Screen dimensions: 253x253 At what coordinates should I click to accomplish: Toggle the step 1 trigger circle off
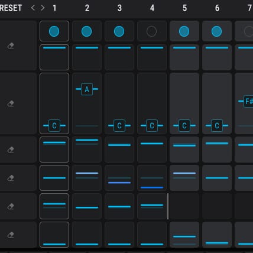tap(54, 31)
